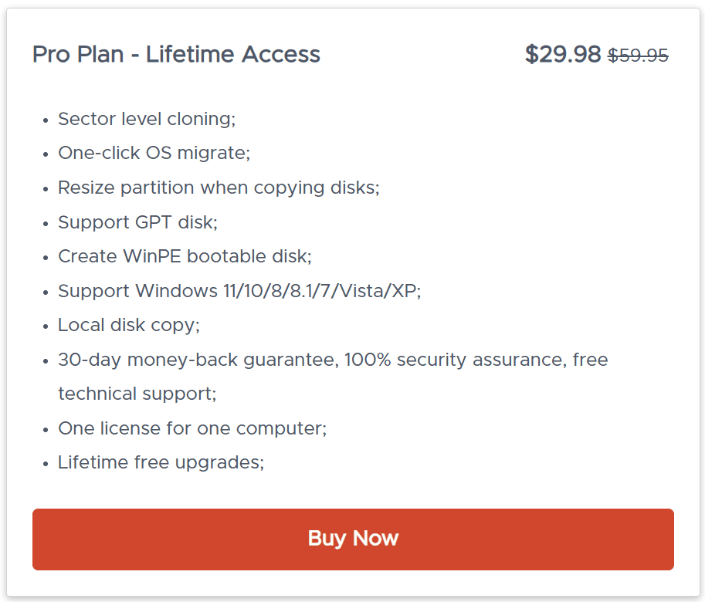
Task: Click Create WinPE bootable disk text
Action: 185,256
